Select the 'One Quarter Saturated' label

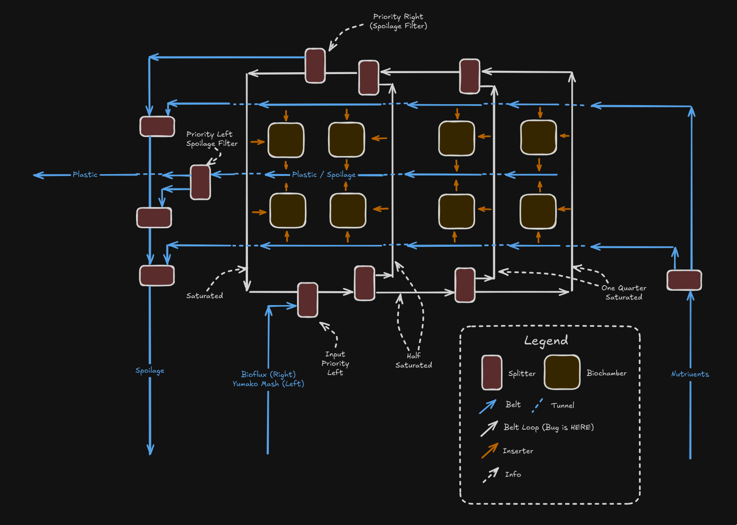pyautogui.click(x=624, y=293)
